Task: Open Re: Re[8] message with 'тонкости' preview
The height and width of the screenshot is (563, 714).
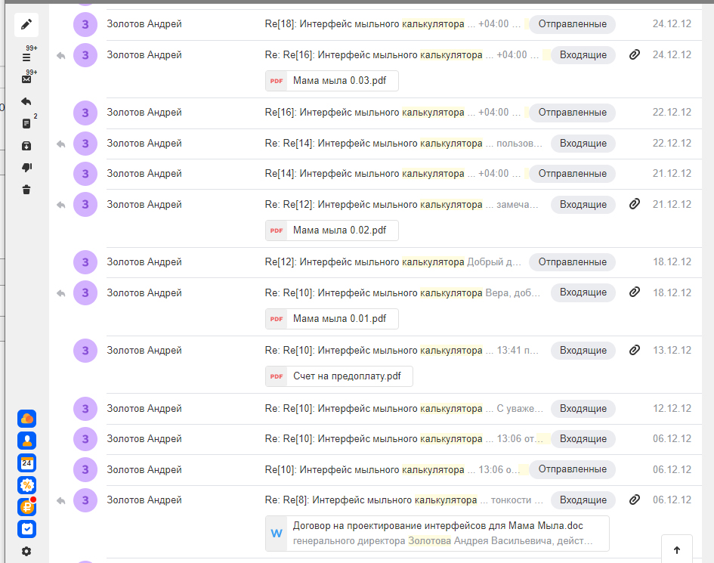Action: pos(404,500)
